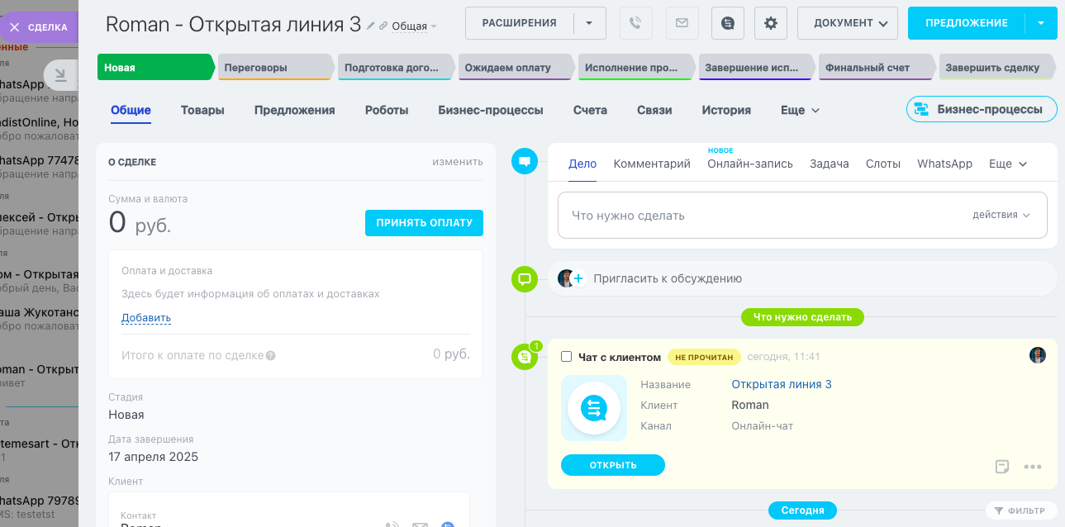Screen dimensions: 1065x527
Task: Set deal stage to Финальный счет
Action: coord(877,68)
